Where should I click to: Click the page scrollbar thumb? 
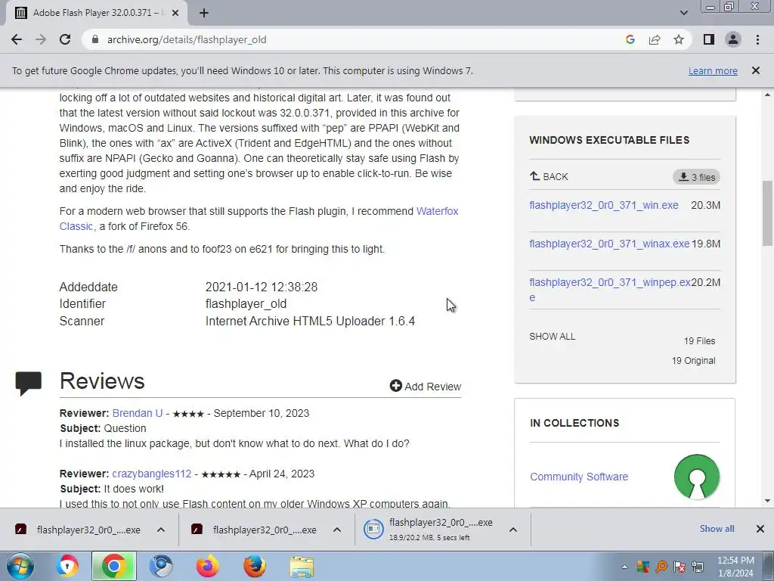(x=768, y=213)
